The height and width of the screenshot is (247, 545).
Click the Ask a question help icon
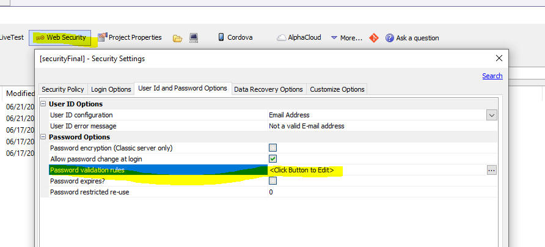click(390, 38)
